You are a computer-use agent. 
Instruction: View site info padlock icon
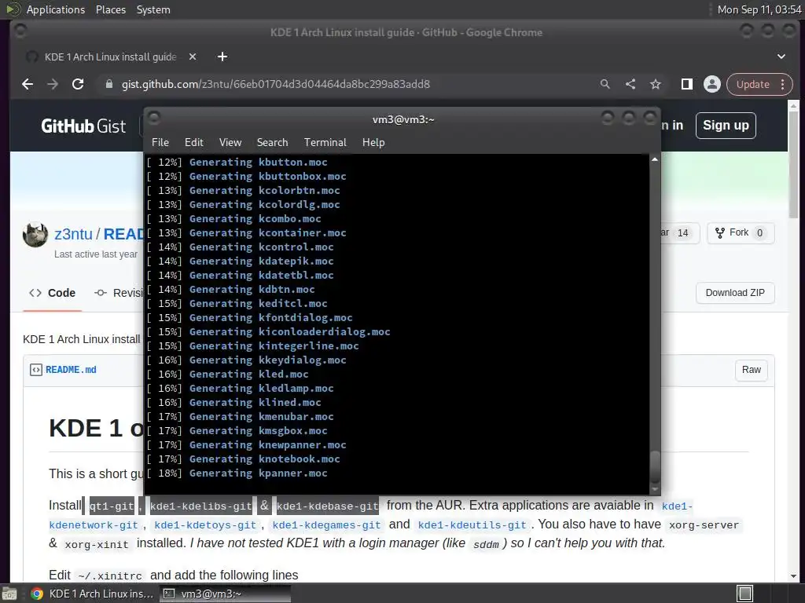click(108, 84)
